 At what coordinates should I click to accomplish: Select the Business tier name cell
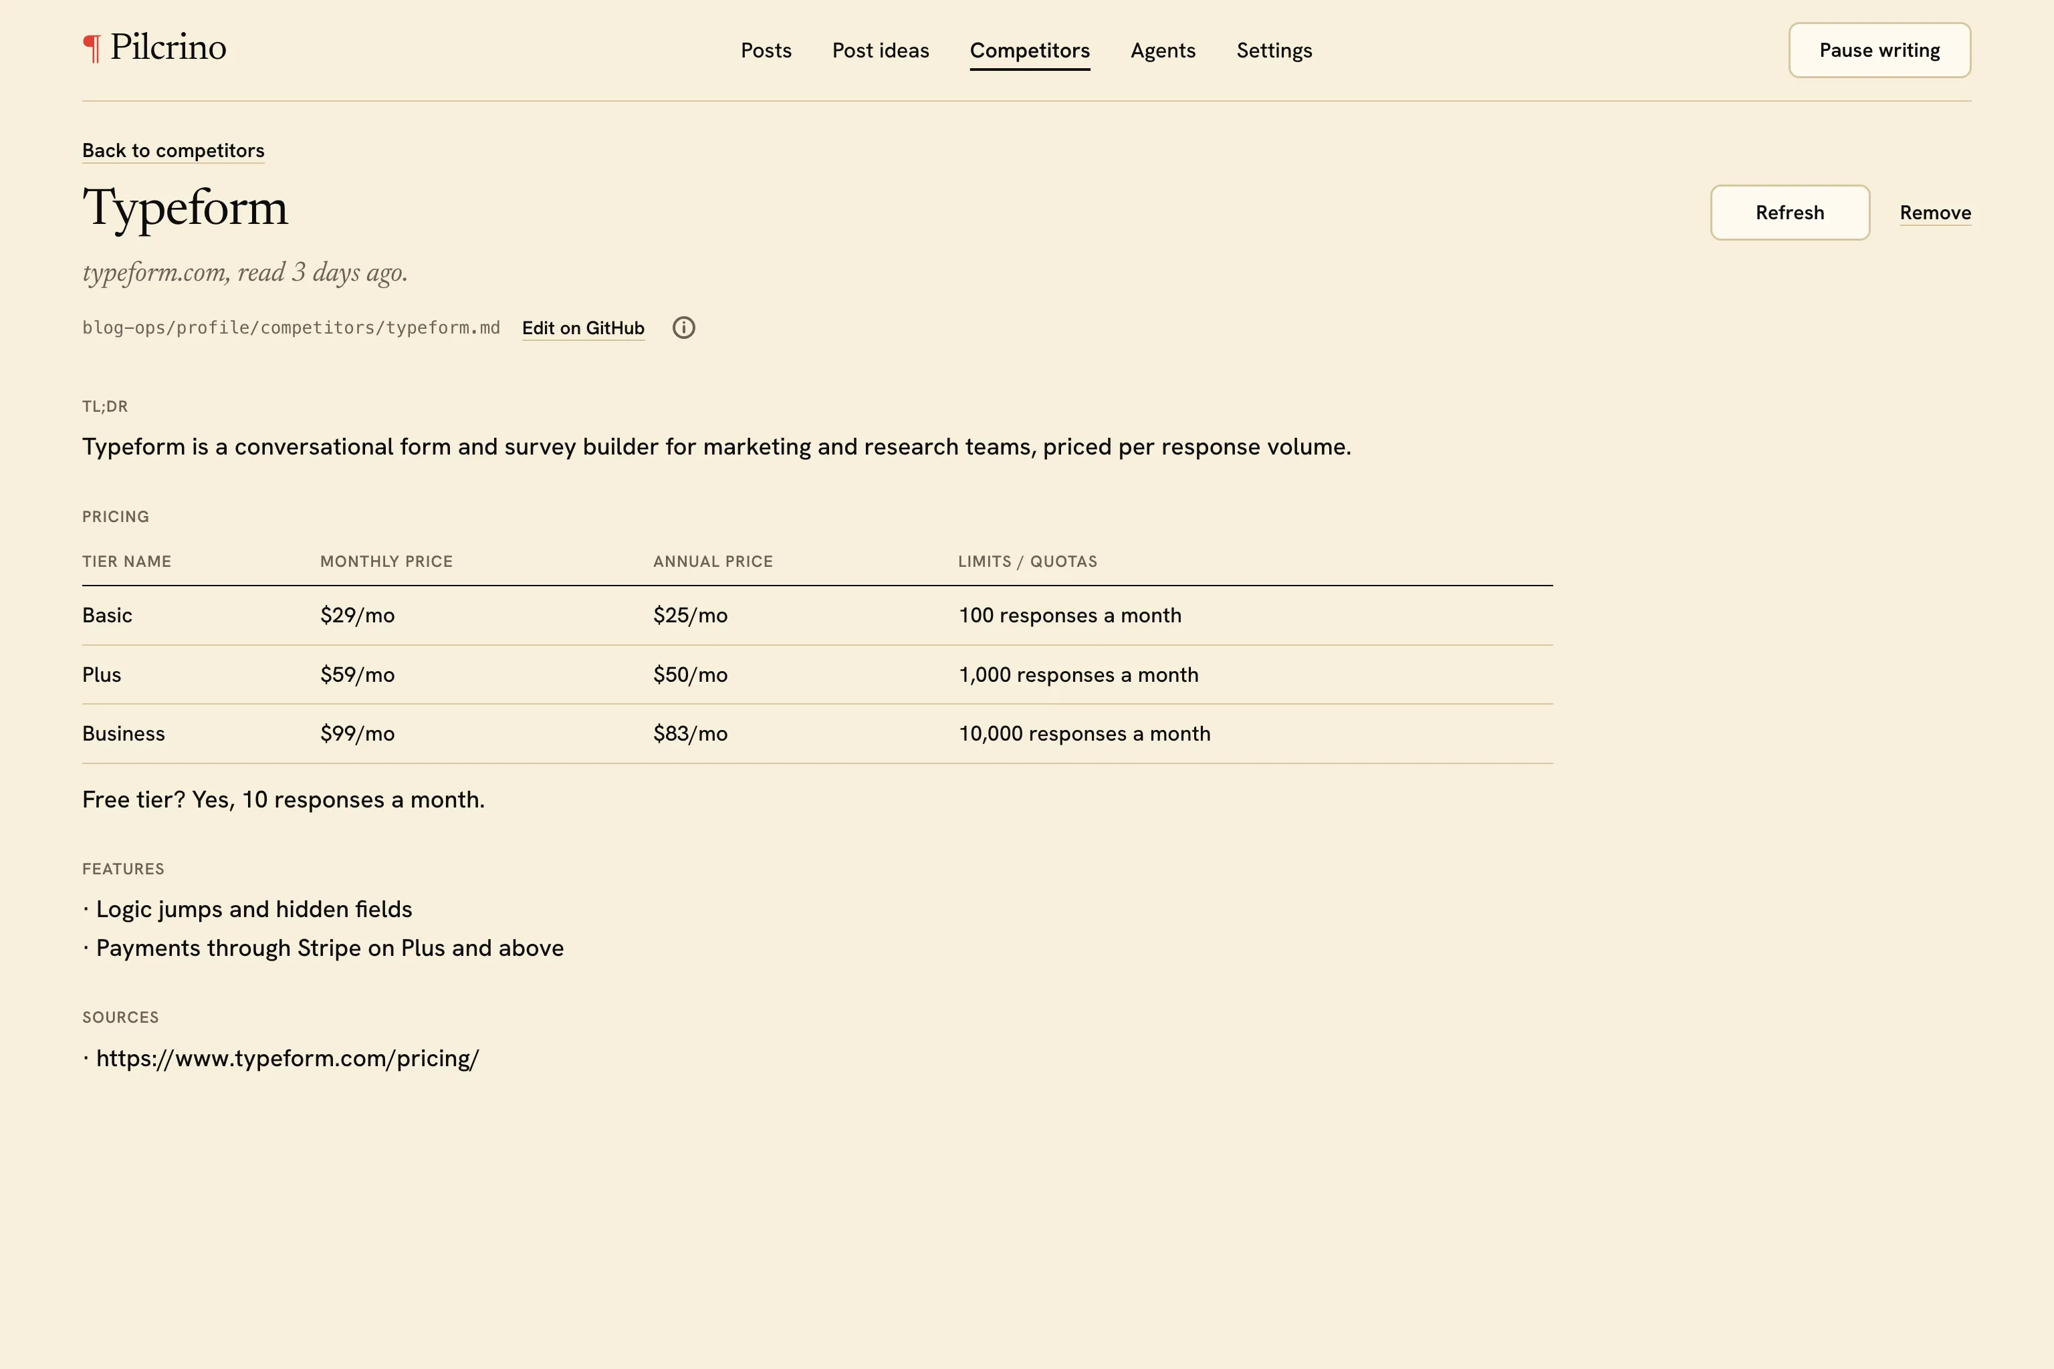(123, 733)
